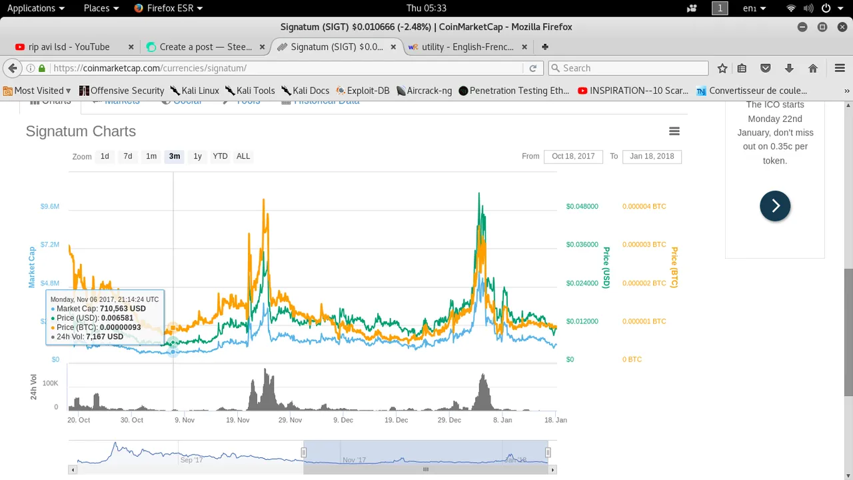Click the wifi icon in the system tray
This screenshot has width=853, height=480.
[x=791, y=8]
